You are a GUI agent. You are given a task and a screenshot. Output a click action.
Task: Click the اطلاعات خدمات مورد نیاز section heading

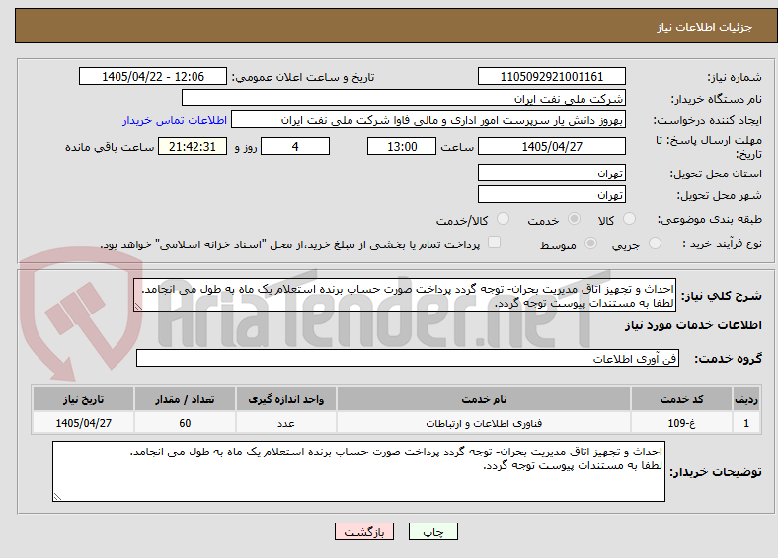[693, 325]
